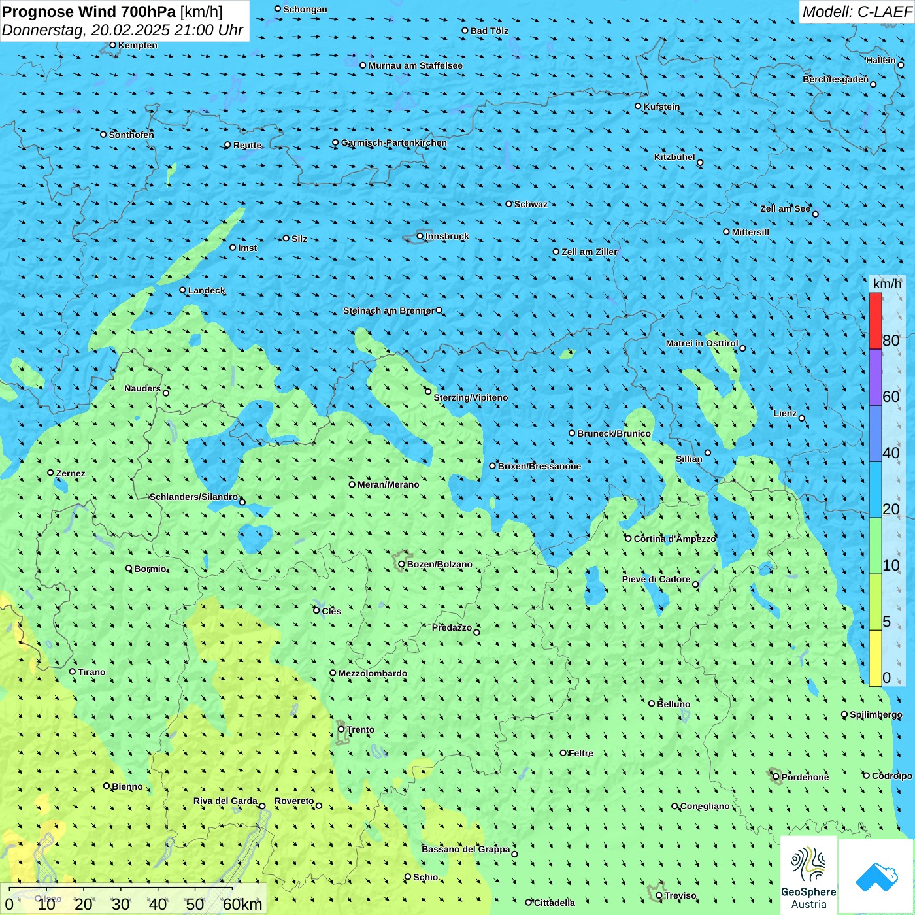Click the Bienno city label
This screenshot has height=915, width=915.
click(x=127, y=786)
